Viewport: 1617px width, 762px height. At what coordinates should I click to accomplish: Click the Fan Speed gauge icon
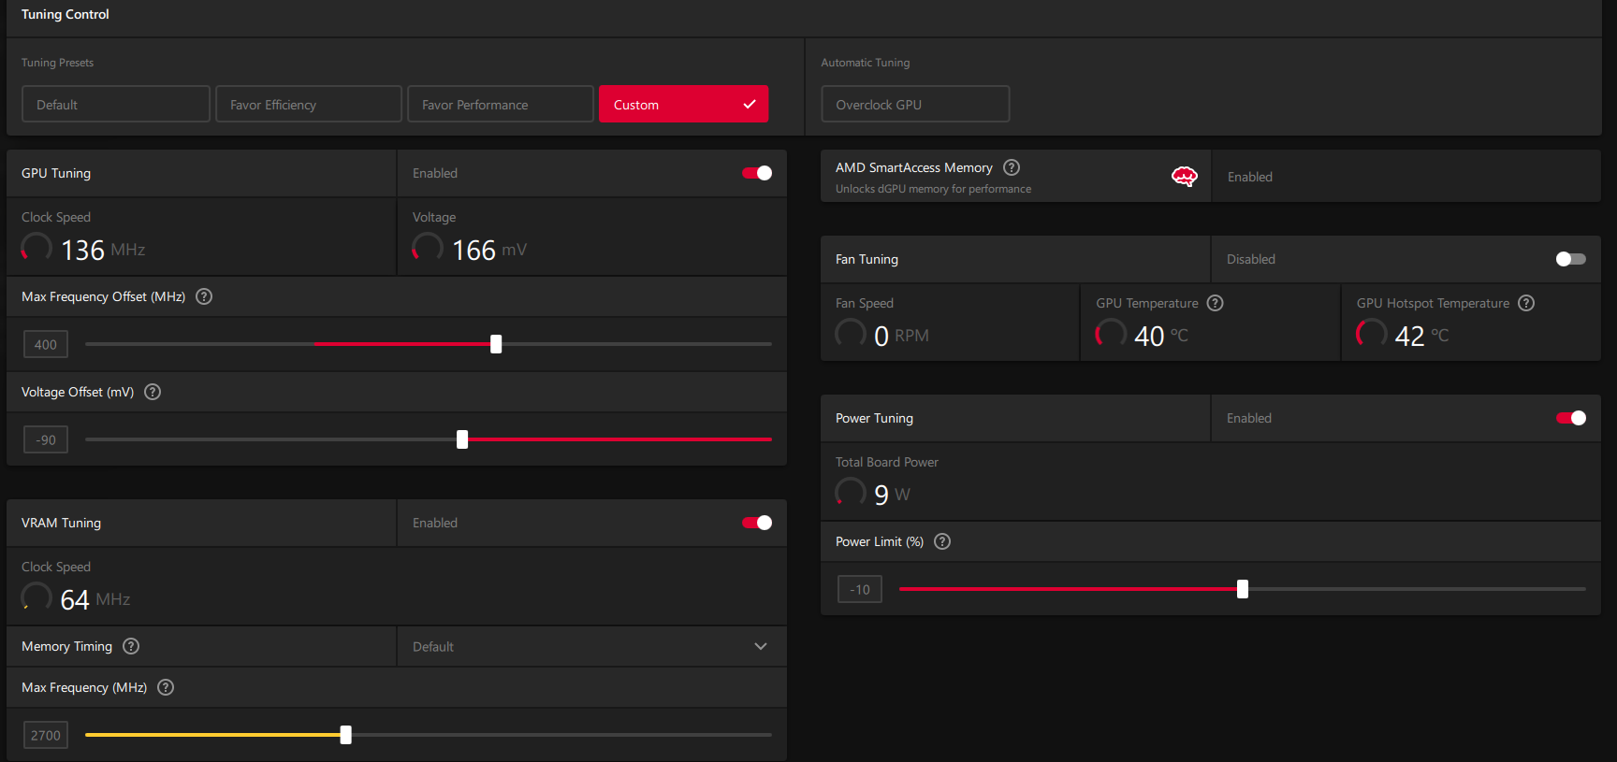click(x=851, y=334)
